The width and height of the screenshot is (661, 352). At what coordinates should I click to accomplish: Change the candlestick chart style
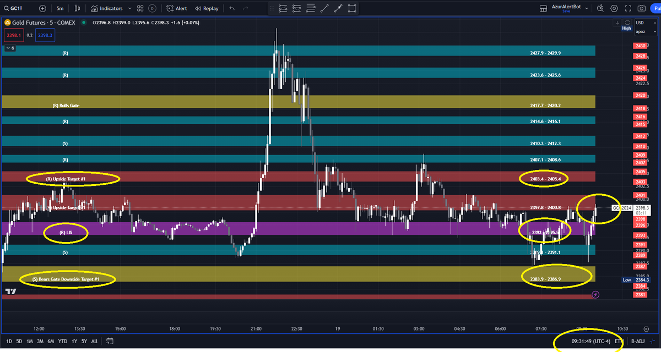click(x=78, y=8)
